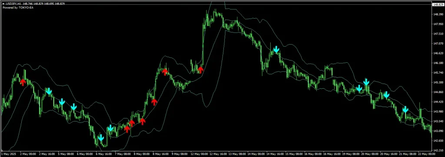Click the '13 May 08:00' time axis label

point(237,154)
